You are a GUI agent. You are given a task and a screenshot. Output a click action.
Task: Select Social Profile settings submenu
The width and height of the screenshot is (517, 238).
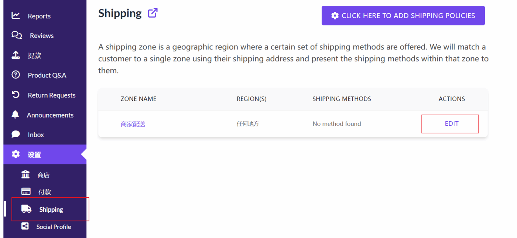(54, 227)
